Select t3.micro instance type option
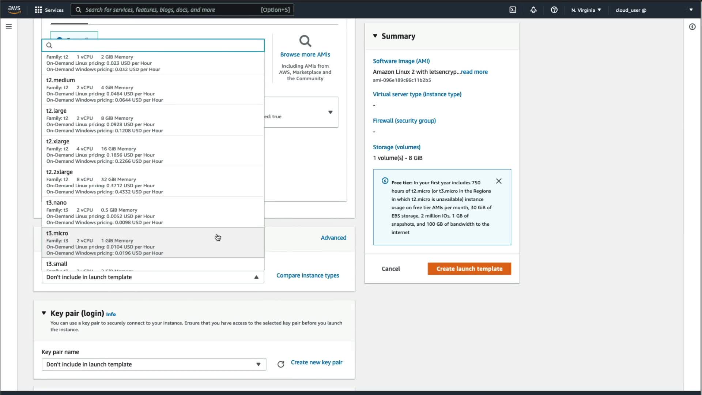This screenshot has width=702, height=395. pos(153,242)
